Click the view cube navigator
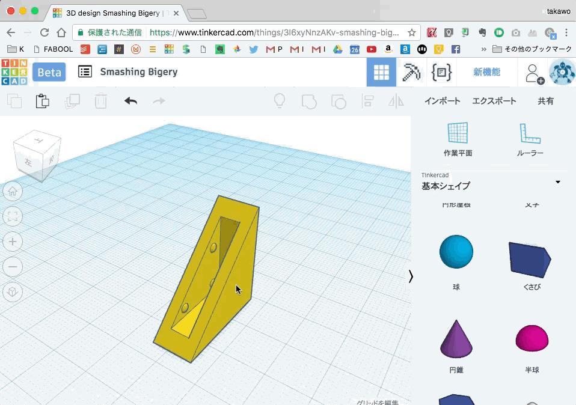The width and height of the screenshot is (576, 405). coord(37,154)
